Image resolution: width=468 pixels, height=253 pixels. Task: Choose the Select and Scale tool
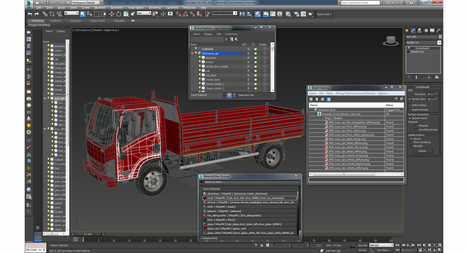[x=126, y=14]
